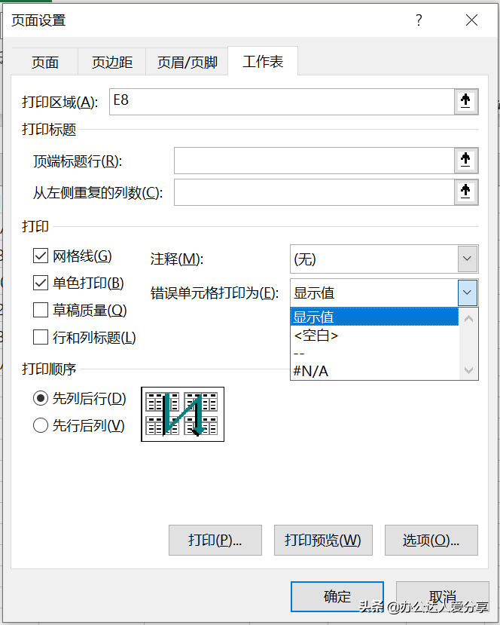Click the left repeat columns range icon
The width and height of the screenshot is (500, 625).
point(465,192)
